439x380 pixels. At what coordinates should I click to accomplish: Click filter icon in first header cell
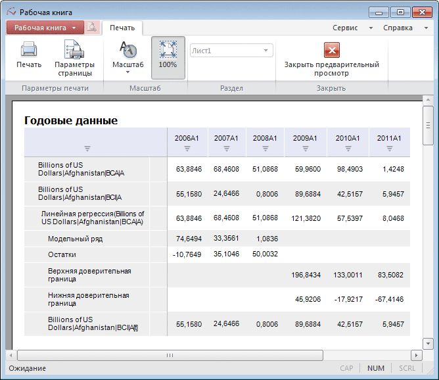point(87,149)
